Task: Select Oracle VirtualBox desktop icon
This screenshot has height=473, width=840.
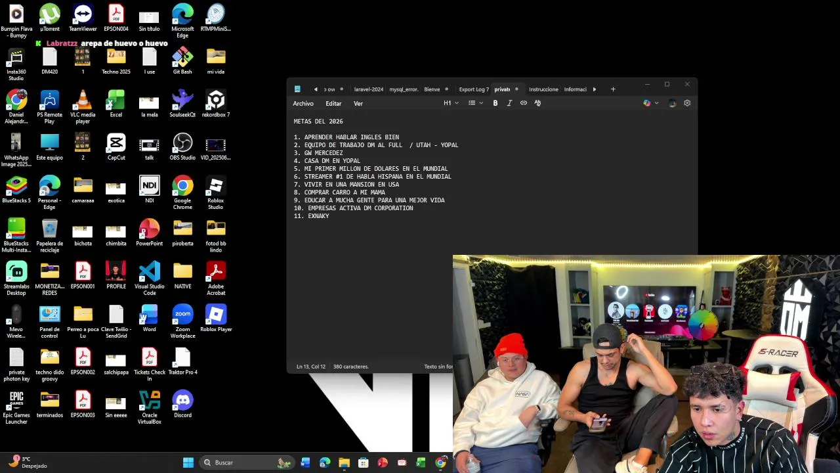Action: point(150,408)
